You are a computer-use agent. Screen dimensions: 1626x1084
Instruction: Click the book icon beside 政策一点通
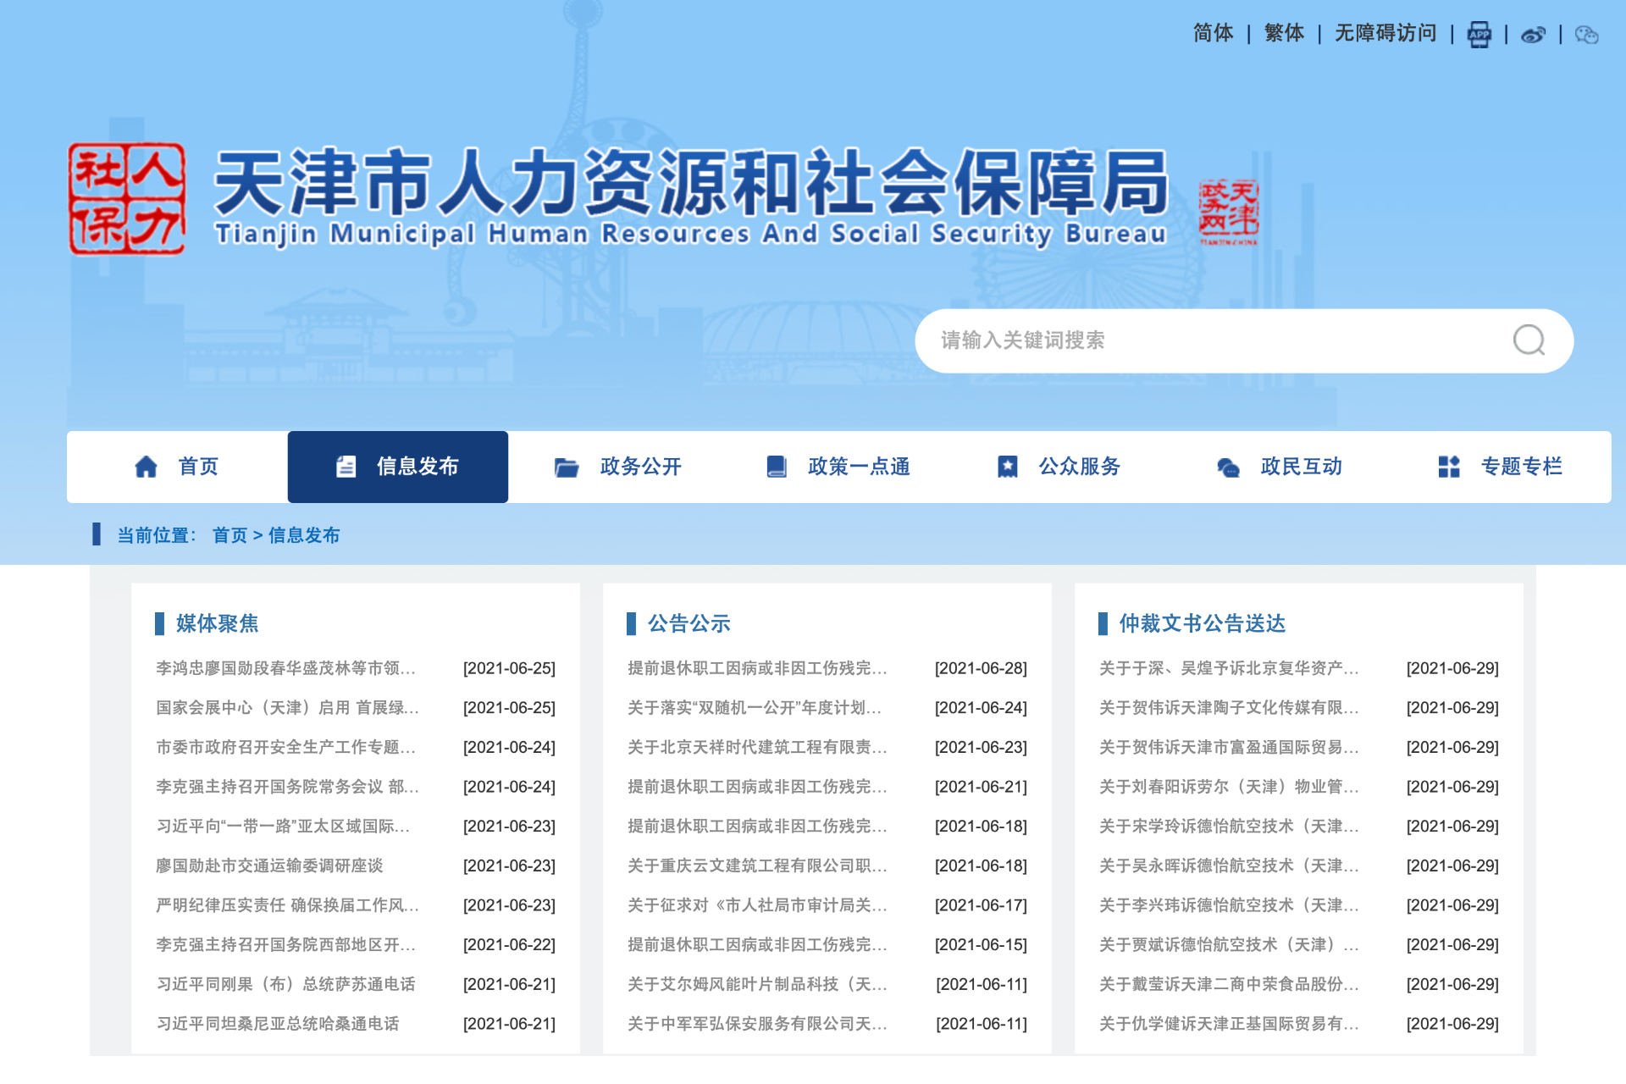pos(776,467)
